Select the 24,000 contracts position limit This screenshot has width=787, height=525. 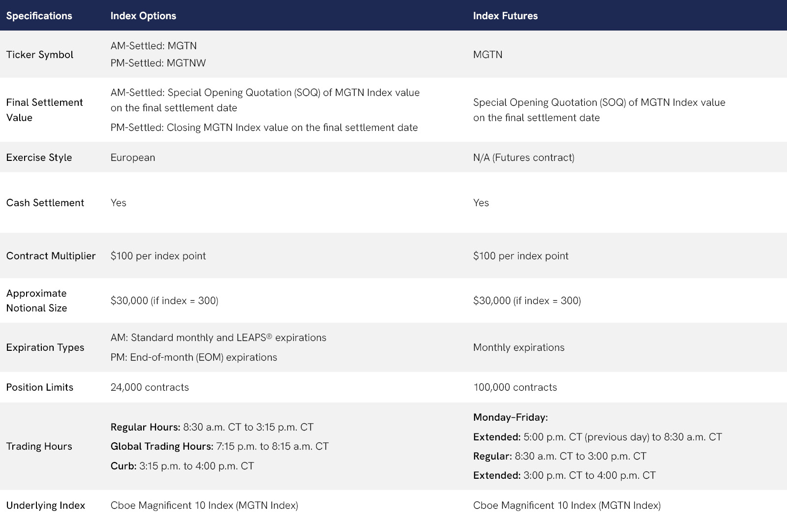pos(150,387)
